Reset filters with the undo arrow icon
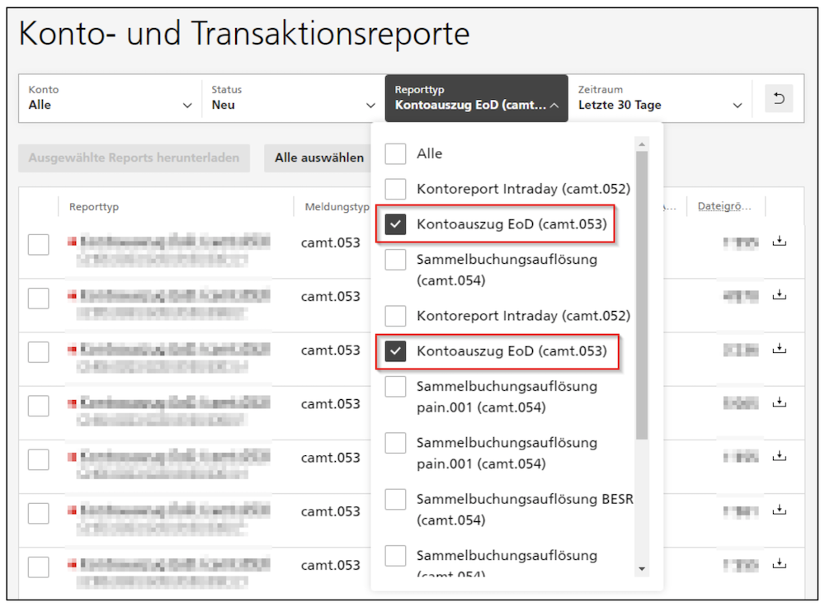 point(779,98)
